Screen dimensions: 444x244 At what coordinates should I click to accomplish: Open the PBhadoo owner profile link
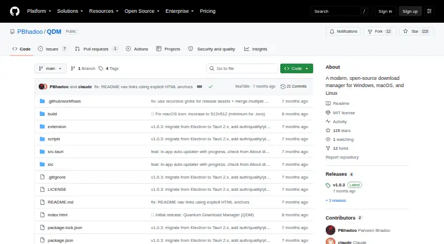pyautogui.click(x=30, y=32)
